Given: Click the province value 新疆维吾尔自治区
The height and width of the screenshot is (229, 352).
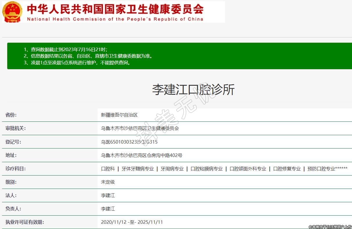Looking at the screenshot, I should point(119,115).
